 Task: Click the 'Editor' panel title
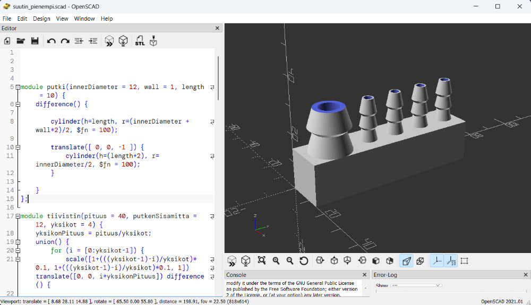tap(9, 28)
